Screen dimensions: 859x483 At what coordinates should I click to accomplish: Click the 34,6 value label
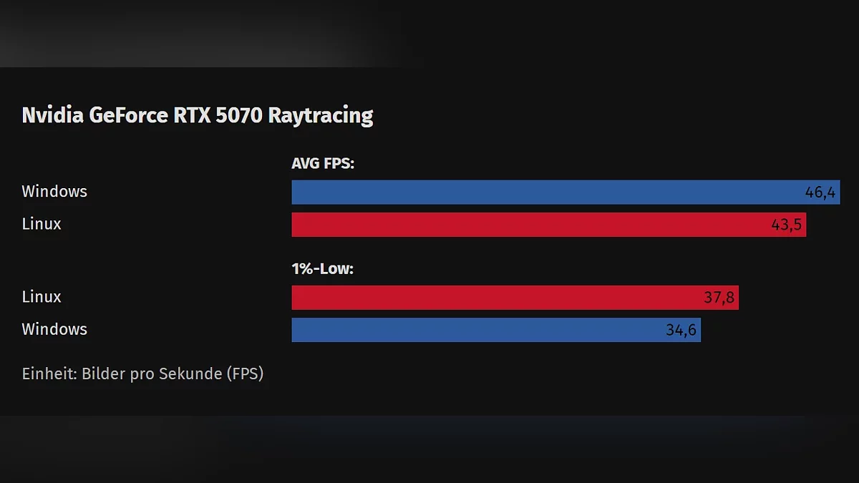(x=681, y=330)
